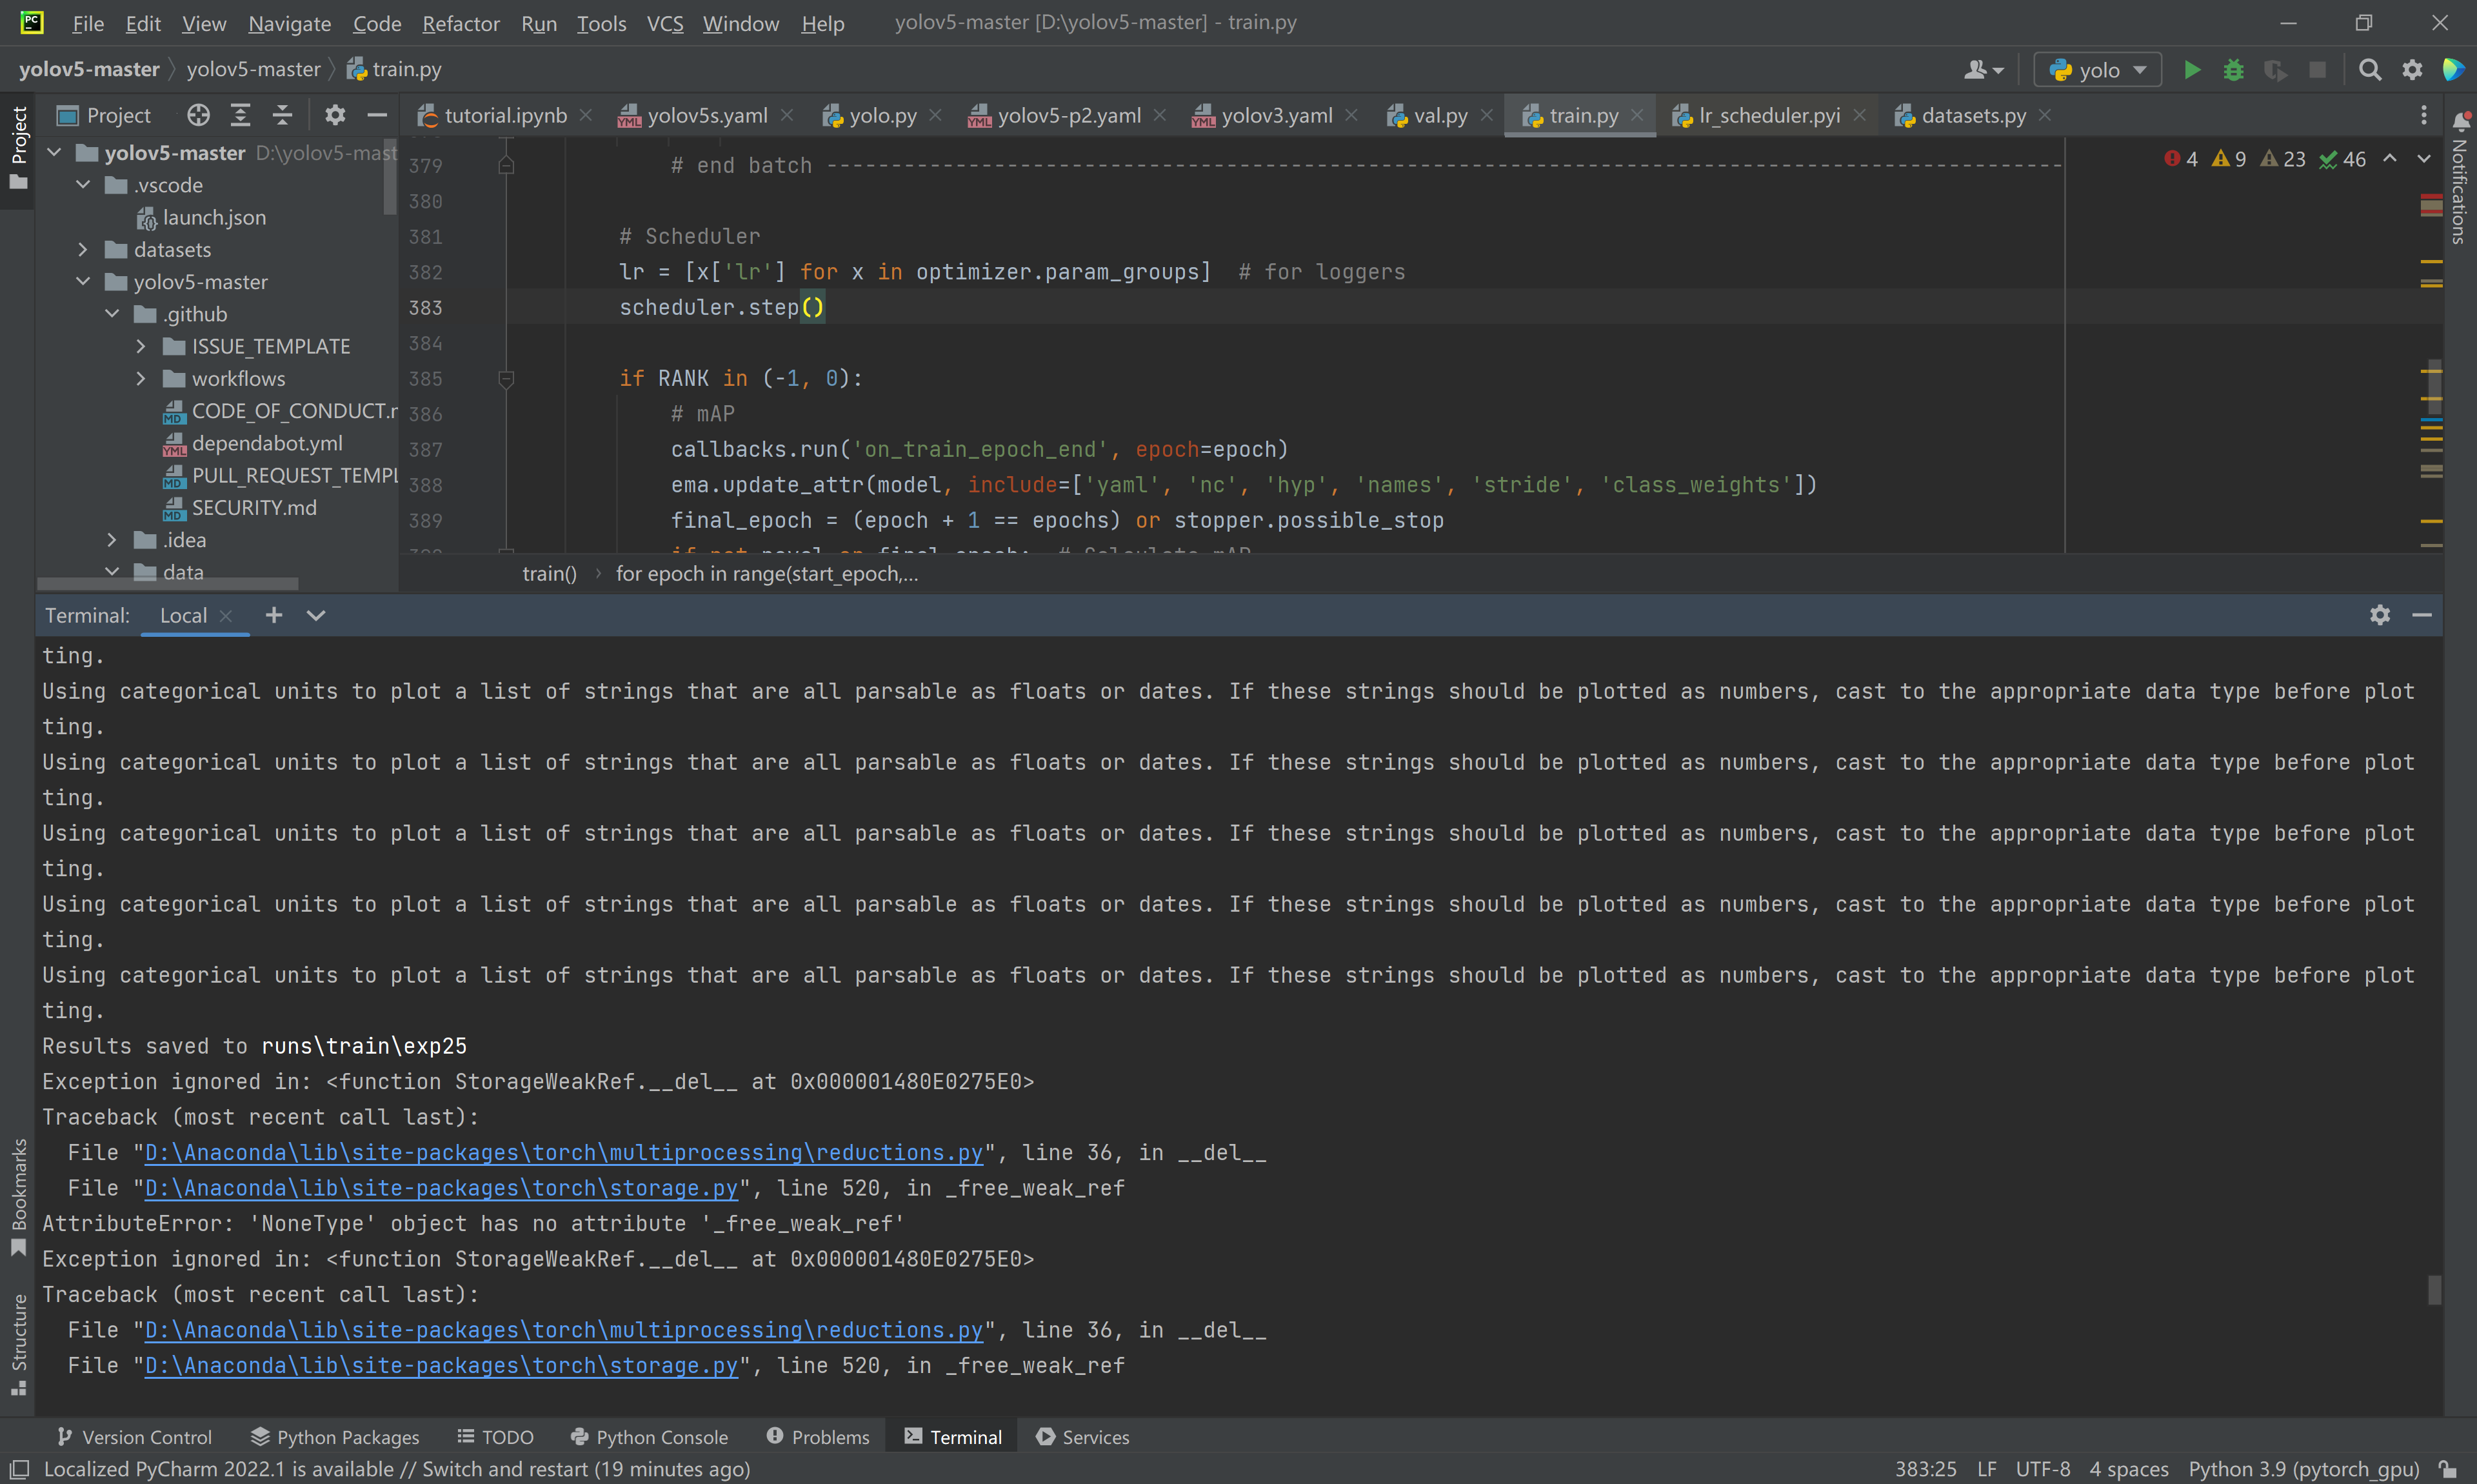Open the VCS menu
Viewport: 2477px width, 1484px height.
[x=665, y=23]
